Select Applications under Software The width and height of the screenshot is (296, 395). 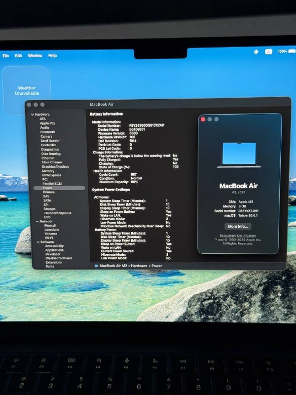point(54,250)
